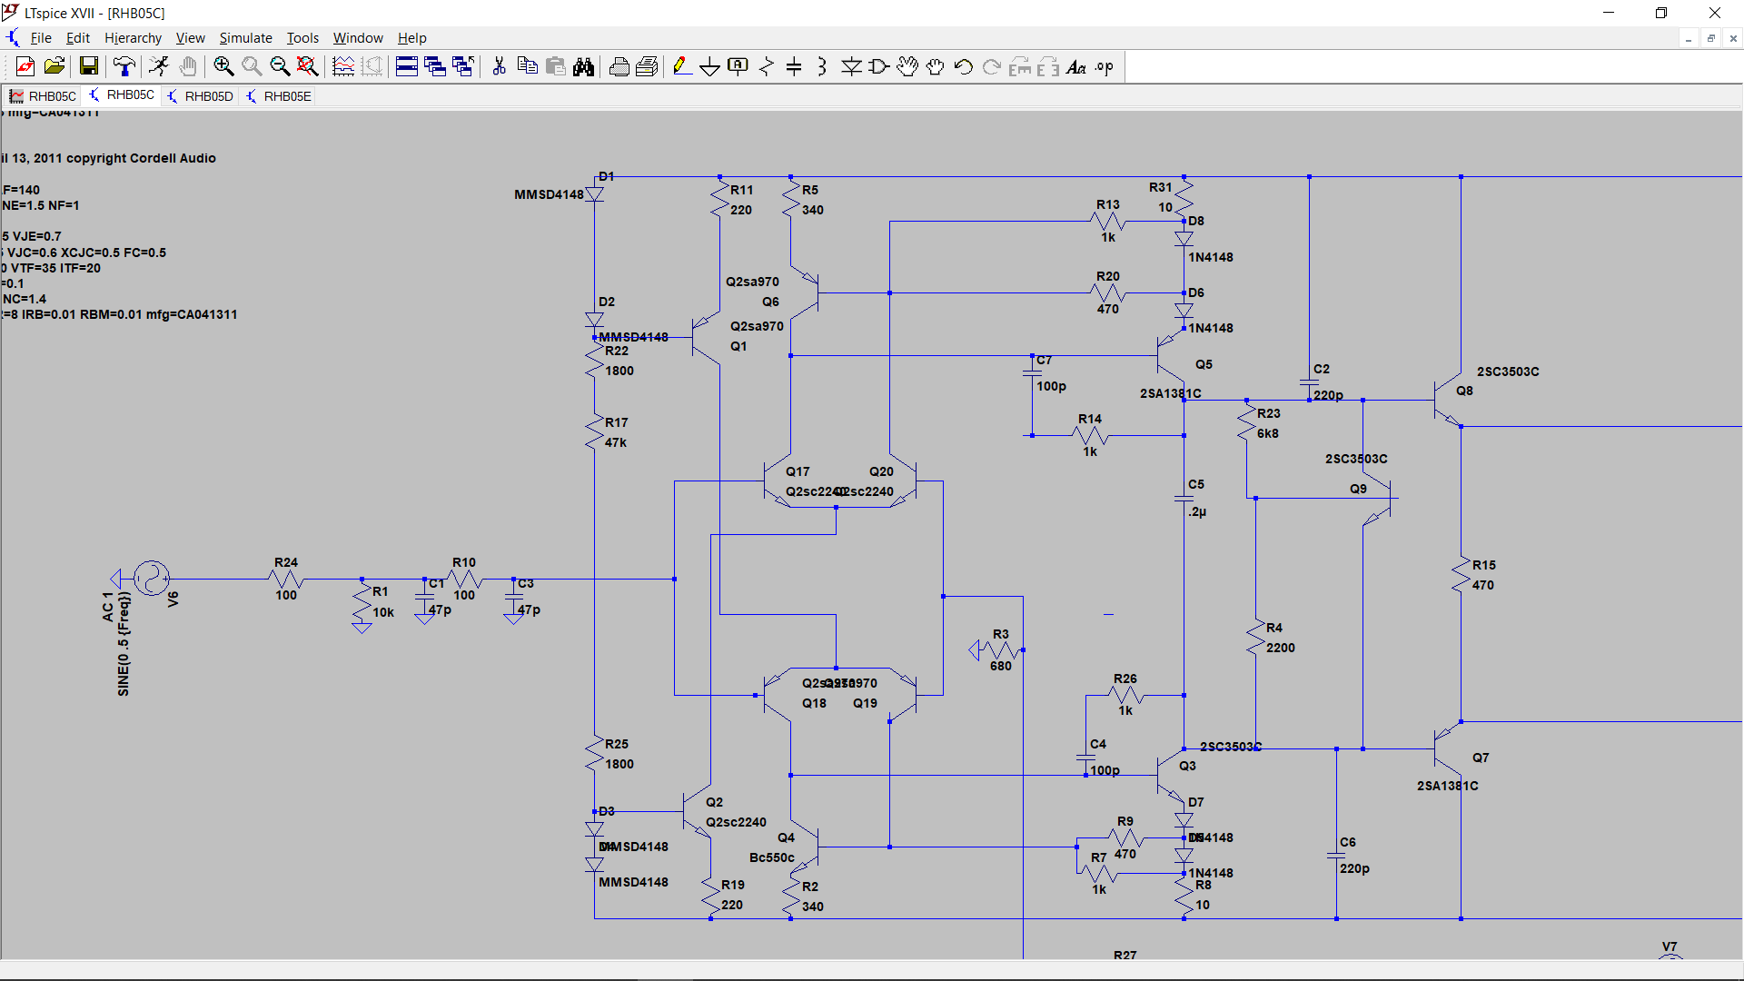Open Control Panel hammer icon
The width and height of the screenshot is (1744, 981).
[124, 66]
